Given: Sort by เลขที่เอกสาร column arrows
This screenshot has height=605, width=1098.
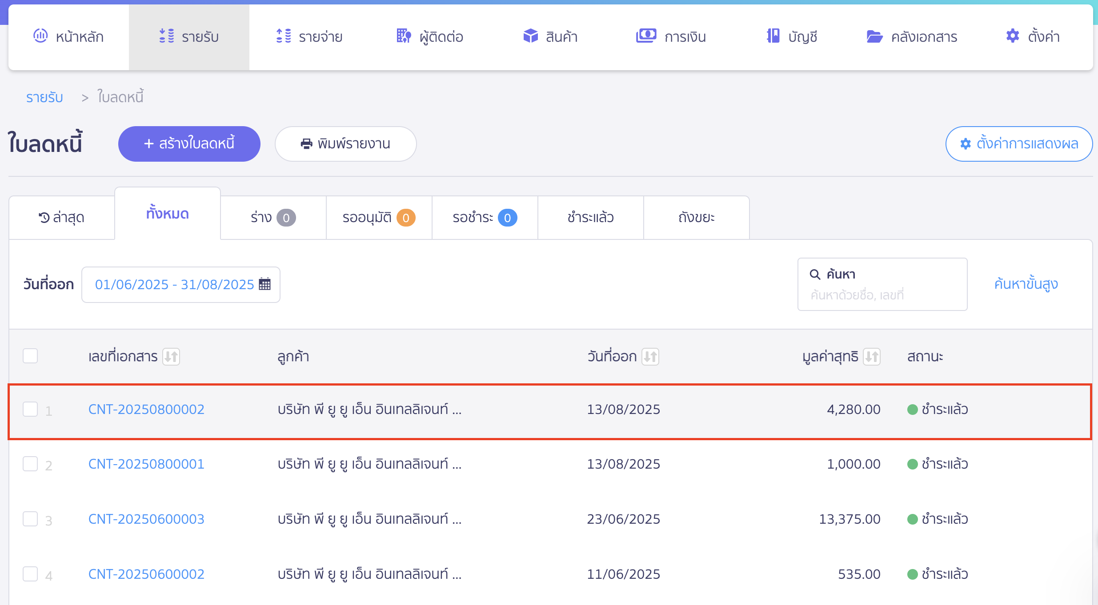Looking at the screenshot, I should pos(171,356).
